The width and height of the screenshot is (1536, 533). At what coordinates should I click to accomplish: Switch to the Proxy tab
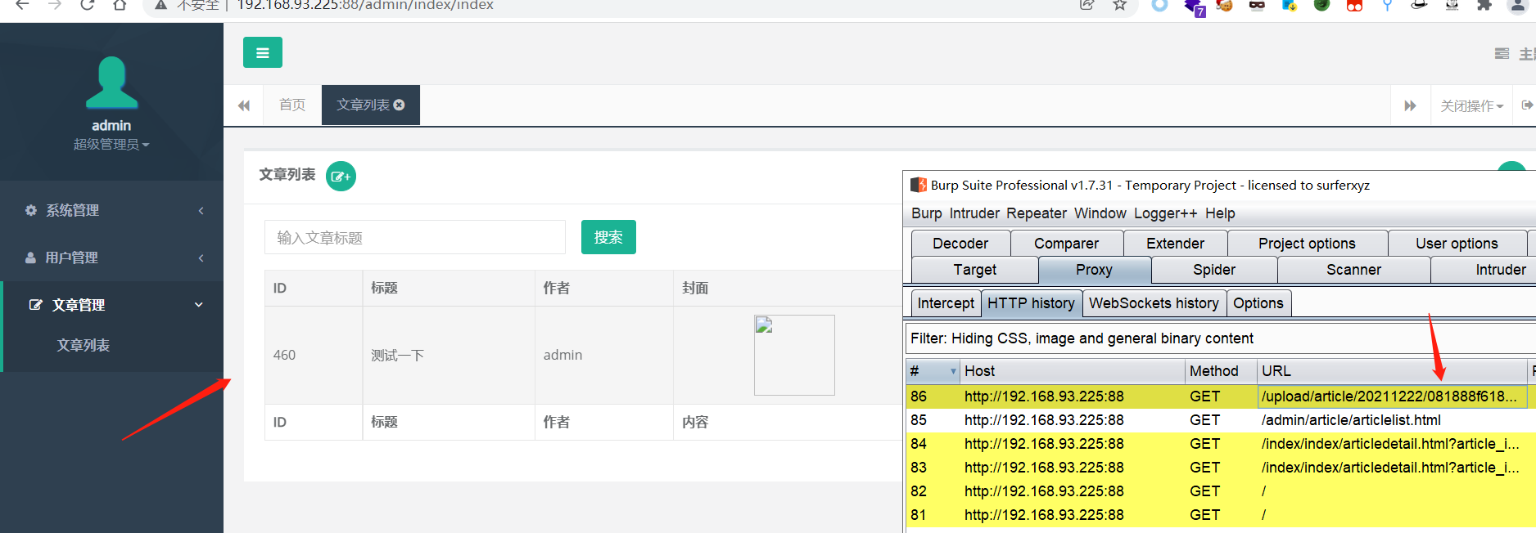[1094, 270]
